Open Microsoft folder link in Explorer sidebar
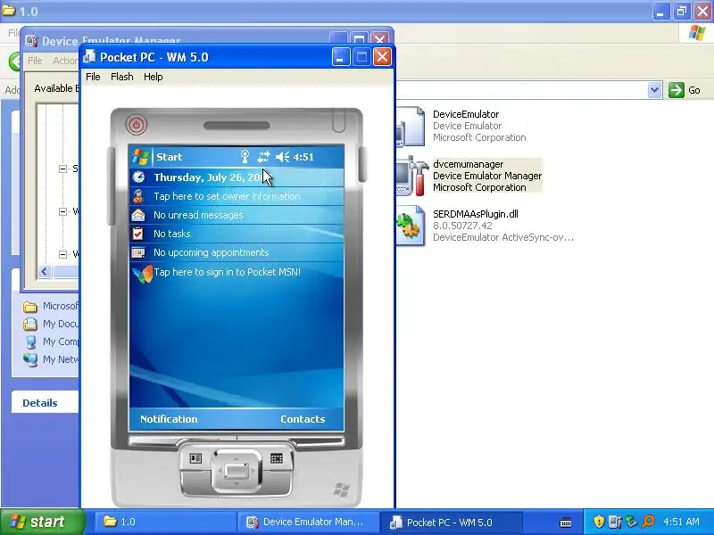This screenshot has width=714, height=535. pyautogui.click(x=60, y=306)
